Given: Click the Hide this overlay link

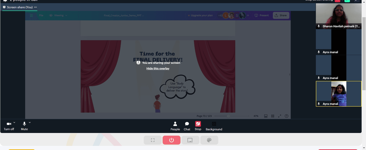Looking at the screenshot, I should point(158,69).
